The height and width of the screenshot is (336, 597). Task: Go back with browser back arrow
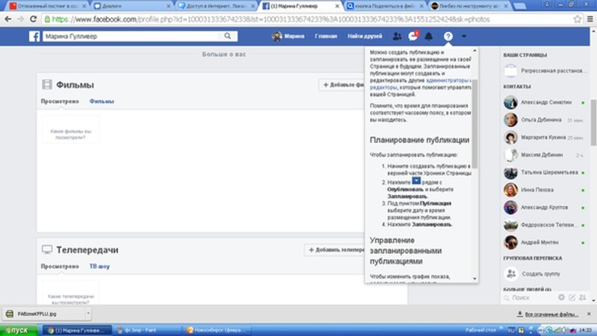(x=8, y=19)
